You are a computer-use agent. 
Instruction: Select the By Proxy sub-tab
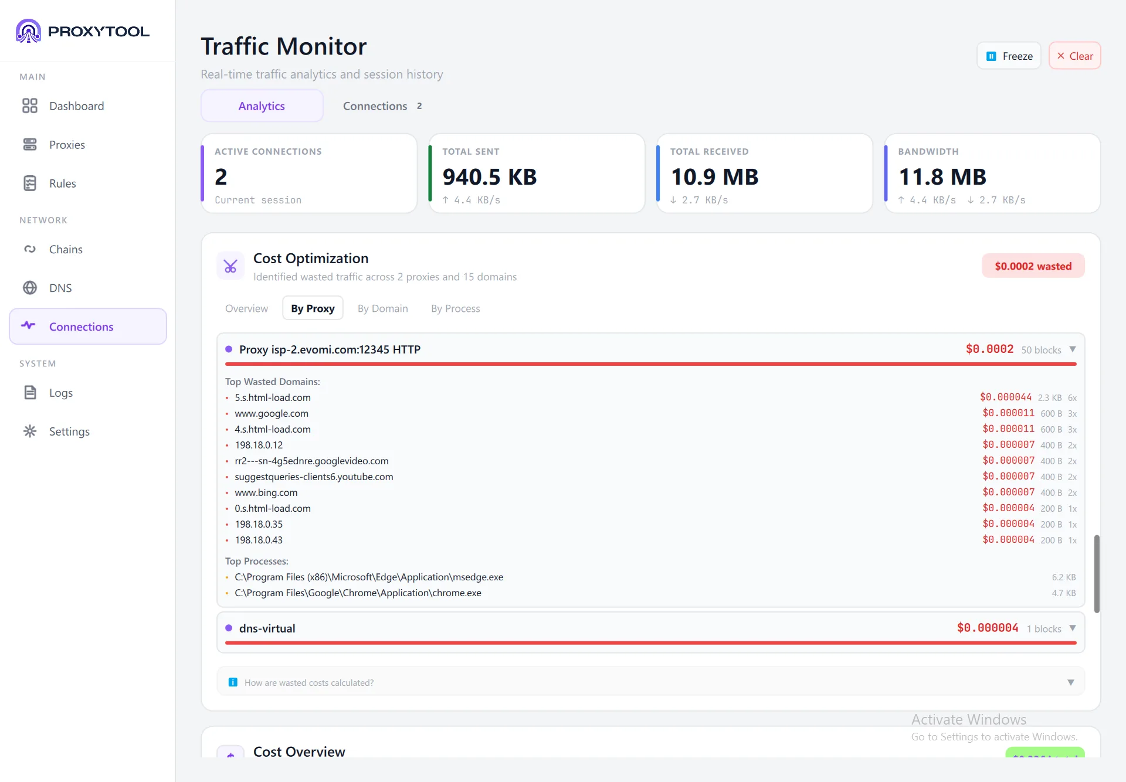[x=313, y=308]
